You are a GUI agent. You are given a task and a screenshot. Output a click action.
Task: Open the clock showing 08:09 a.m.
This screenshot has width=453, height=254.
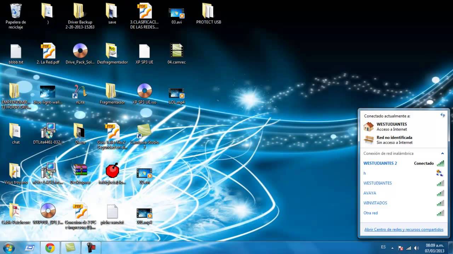(x=435, y=248)
